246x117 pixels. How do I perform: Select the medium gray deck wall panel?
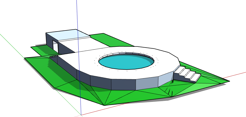click(147, 84)
